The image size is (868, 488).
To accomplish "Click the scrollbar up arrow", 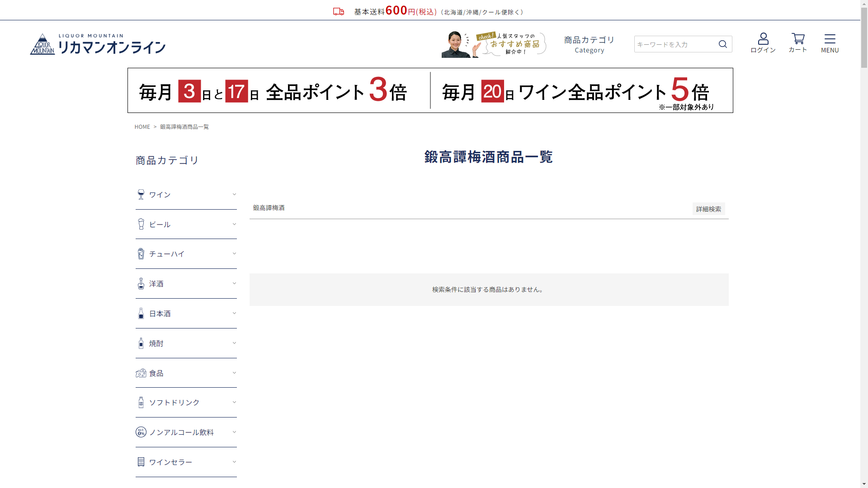I will pyautogui.click(x=864, y=4).
